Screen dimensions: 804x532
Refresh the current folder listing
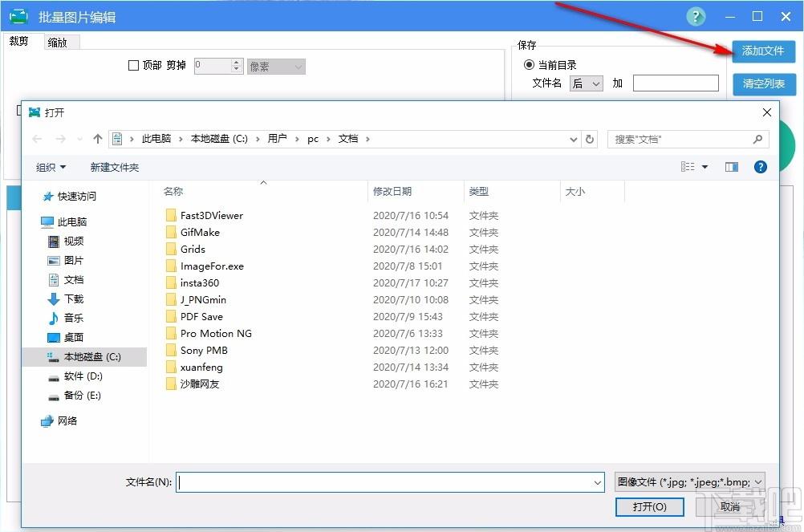591,139
